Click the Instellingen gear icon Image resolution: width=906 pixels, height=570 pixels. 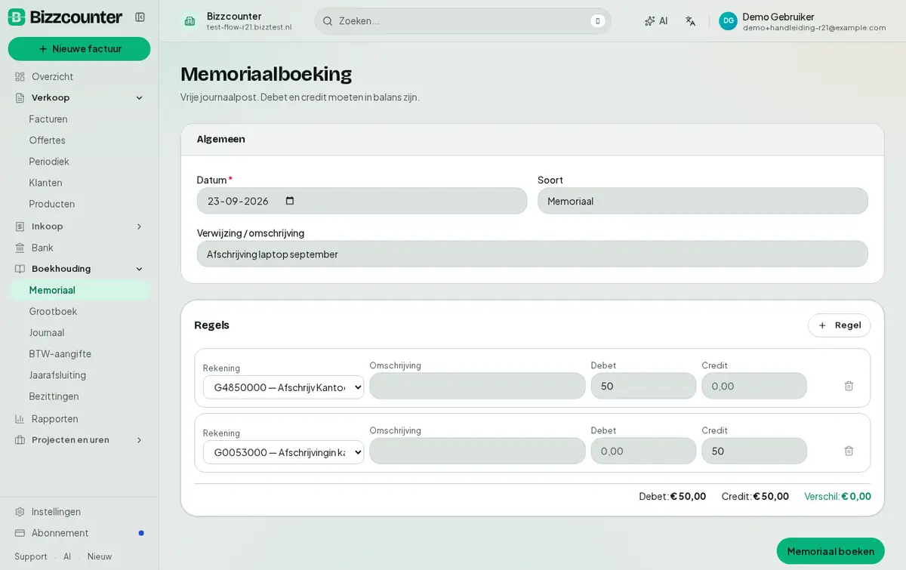pos(20,511)
